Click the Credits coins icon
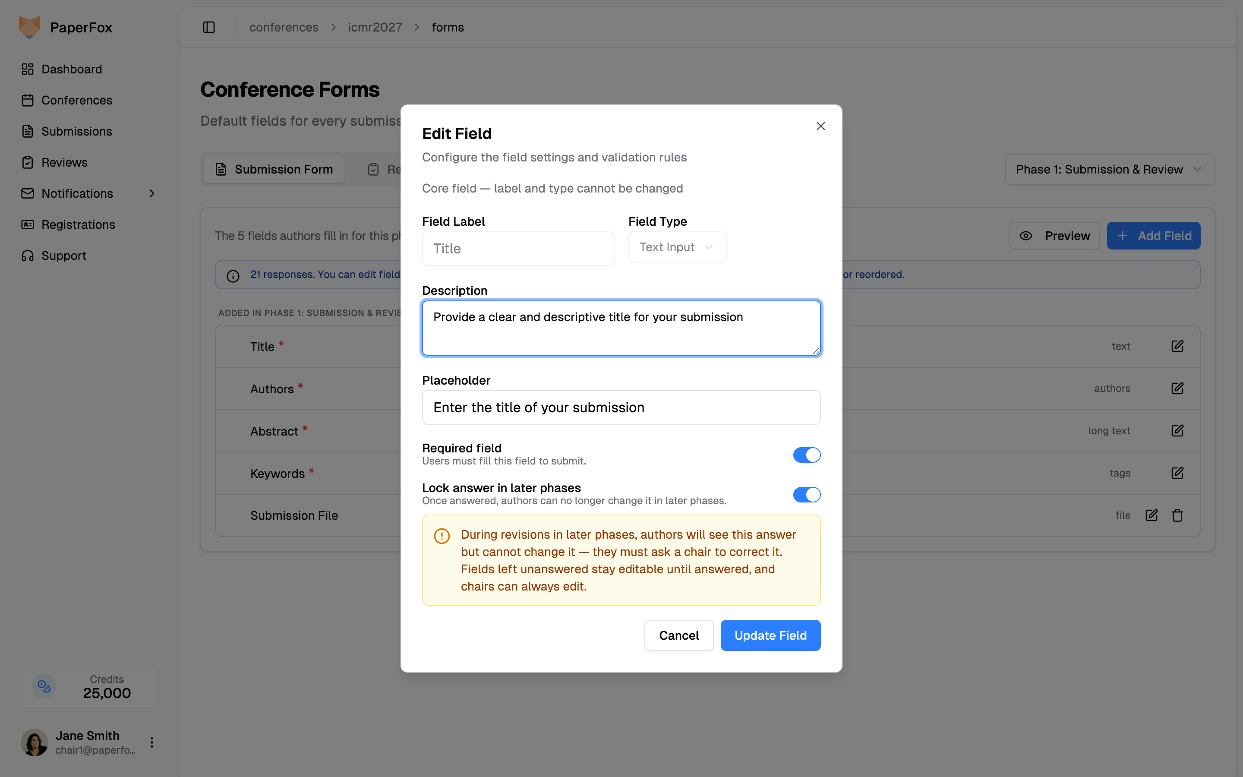Image resolution: width=1243 pixels, height=777 pixels. click(44, 686)
